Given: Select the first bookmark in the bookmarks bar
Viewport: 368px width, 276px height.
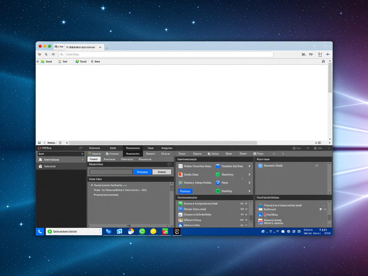Looking at the screenshot, I should pos(46,62).
